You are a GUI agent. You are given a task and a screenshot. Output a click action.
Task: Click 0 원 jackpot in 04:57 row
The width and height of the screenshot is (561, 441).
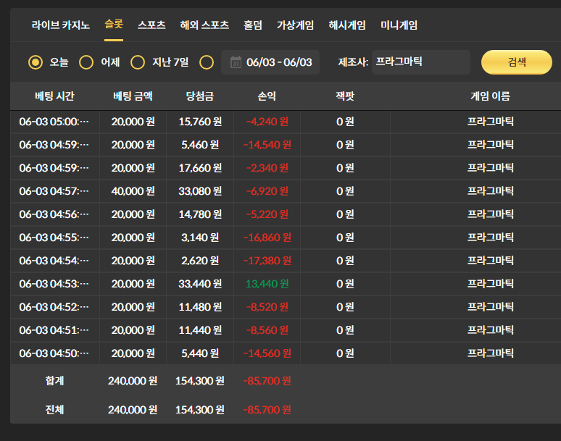tap(345, 191)
